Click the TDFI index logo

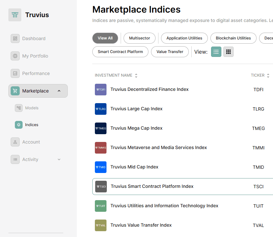[x=101, y=90]
